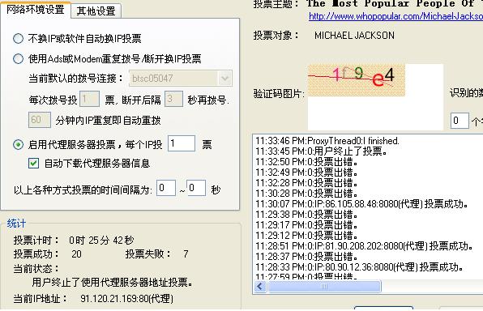
Task: Open the 其他设置 tab
Action: pyautogui.click(x=96, y=11)
